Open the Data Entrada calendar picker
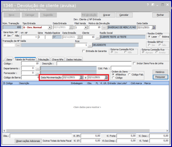 pyautogui.click(x=71, y=27)
